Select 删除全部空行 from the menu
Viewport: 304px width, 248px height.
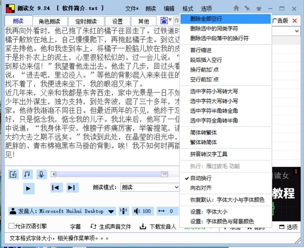point(206,18)
